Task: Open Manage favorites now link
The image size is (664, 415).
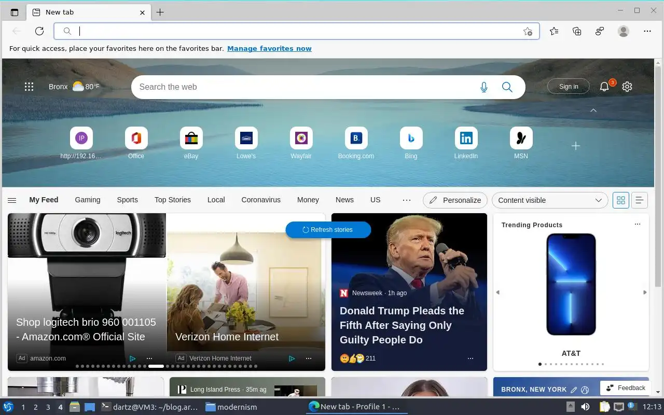Action: (269, 49)
